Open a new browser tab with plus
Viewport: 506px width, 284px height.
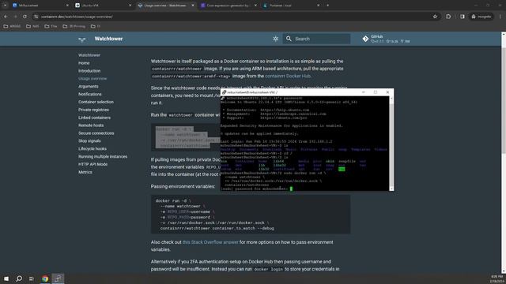pos(327,6)
